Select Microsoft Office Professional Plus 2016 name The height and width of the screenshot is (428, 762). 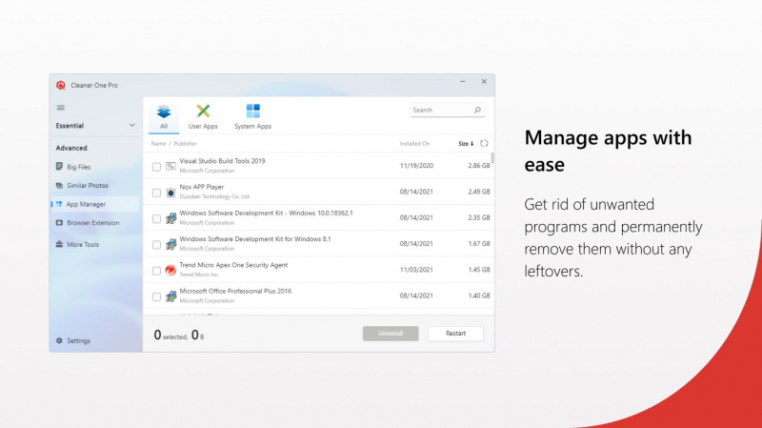235,291
